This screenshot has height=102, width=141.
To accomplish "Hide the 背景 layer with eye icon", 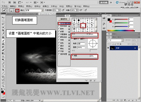I will 108,48.
